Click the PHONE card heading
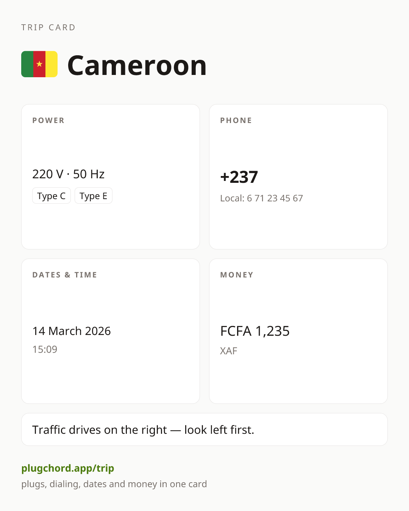The height and width of the screenshot is (511, 409). (x=236, y=120)
